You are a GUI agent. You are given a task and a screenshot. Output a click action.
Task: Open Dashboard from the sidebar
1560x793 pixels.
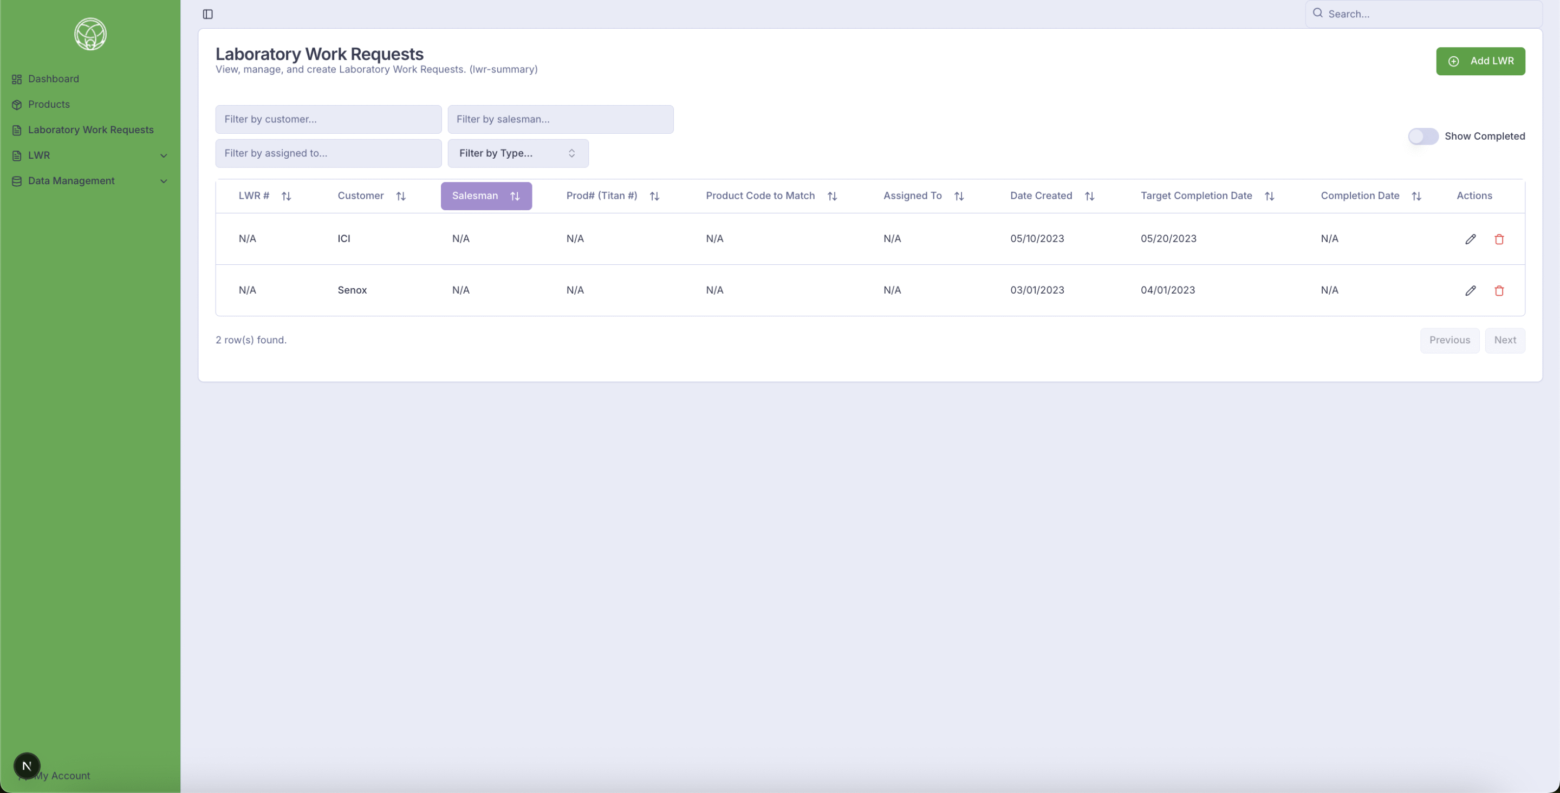53,79
